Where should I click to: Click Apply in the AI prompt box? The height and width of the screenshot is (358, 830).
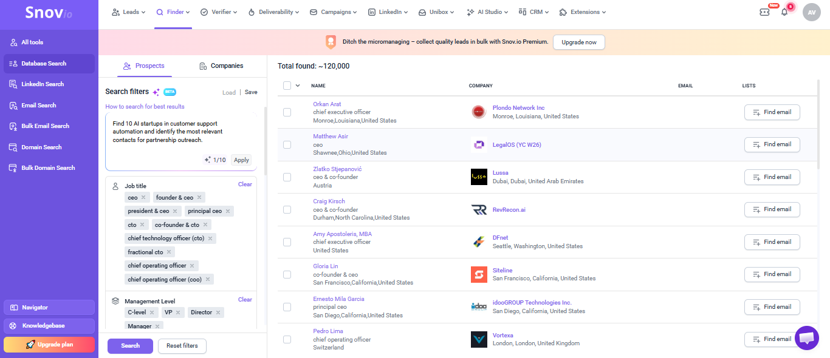tap(241, 160)
